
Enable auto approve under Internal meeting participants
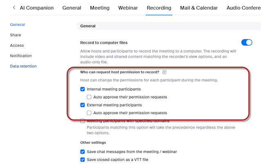[x=89, y=97]
